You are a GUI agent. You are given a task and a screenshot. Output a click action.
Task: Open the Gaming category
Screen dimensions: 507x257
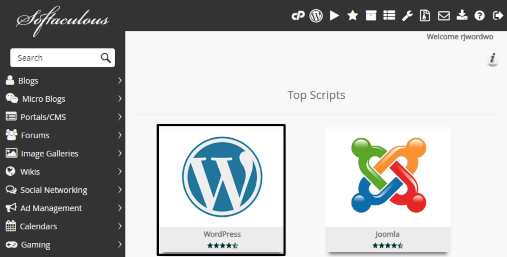point(35,245)
